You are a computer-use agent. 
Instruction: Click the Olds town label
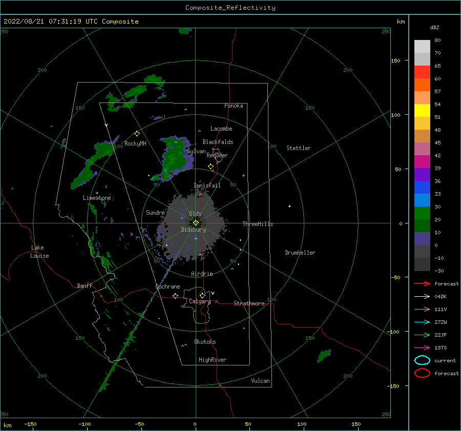pos(195,214)
